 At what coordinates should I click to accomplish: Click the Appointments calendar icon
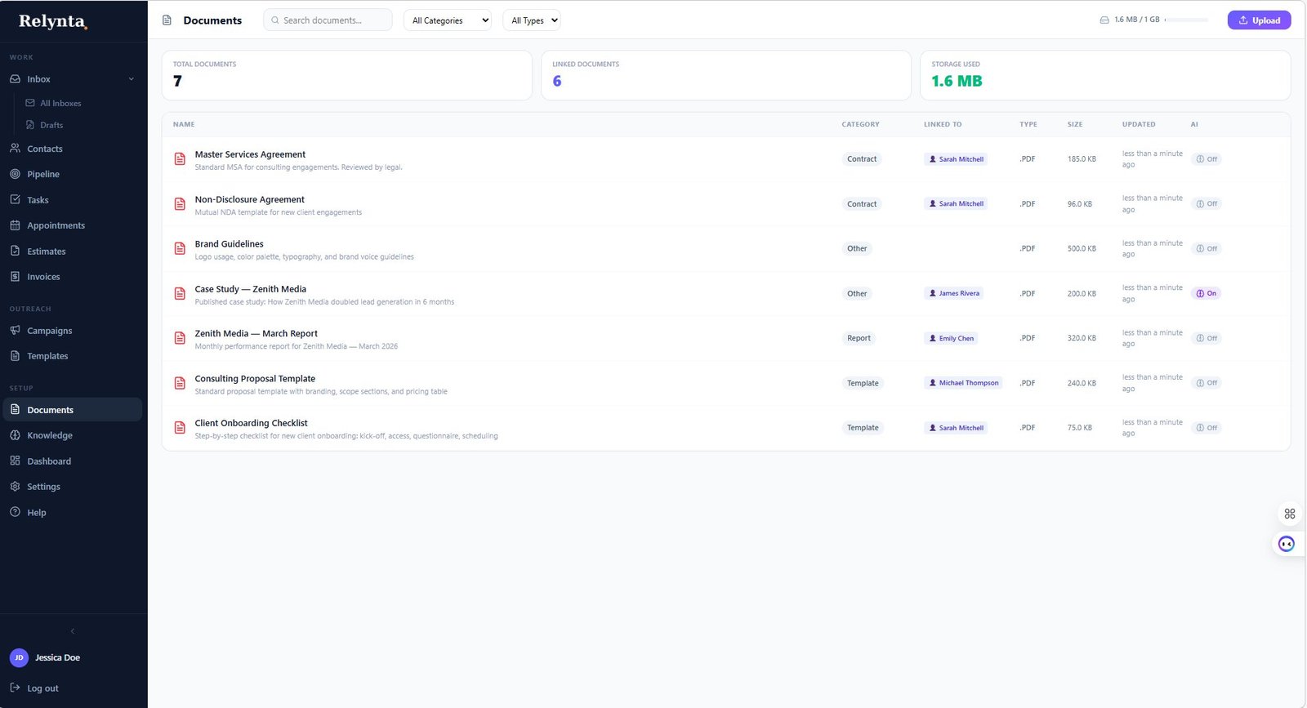pos(15,225)
